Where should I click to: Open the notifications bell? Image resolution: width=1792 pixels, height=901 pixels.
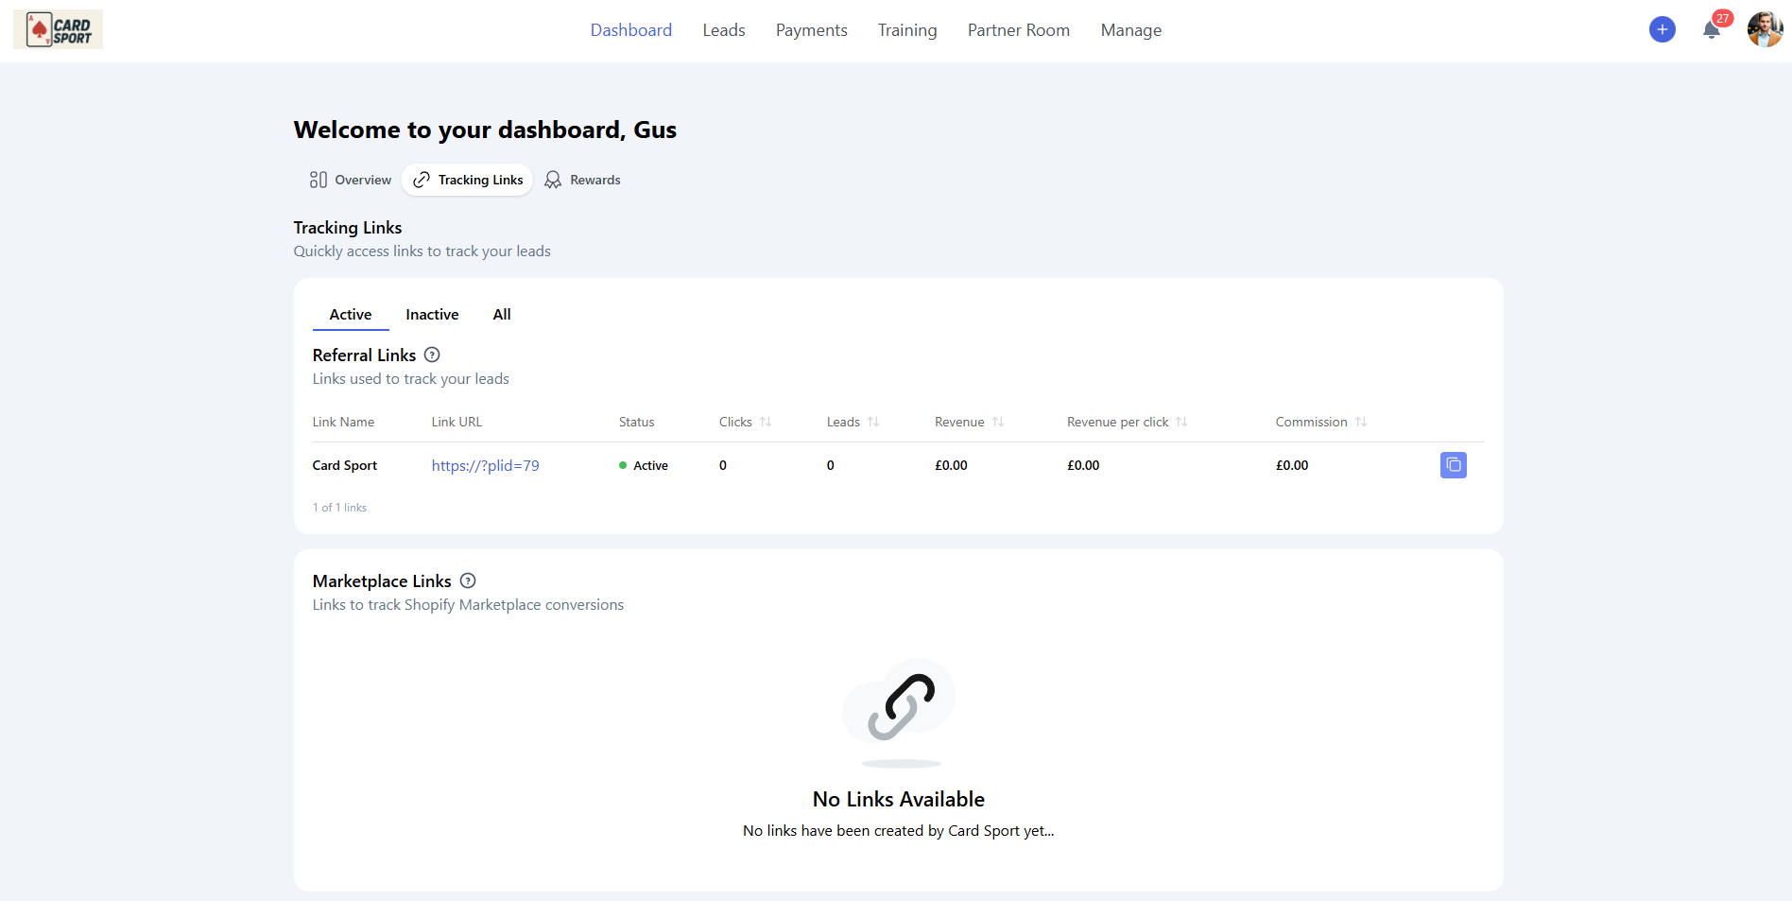pyautogui.click(x=1711, y=30)
